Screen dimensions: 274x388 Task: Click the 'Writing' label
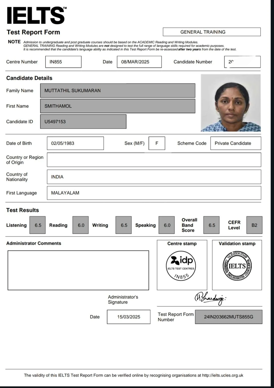(x=100, y=225)
